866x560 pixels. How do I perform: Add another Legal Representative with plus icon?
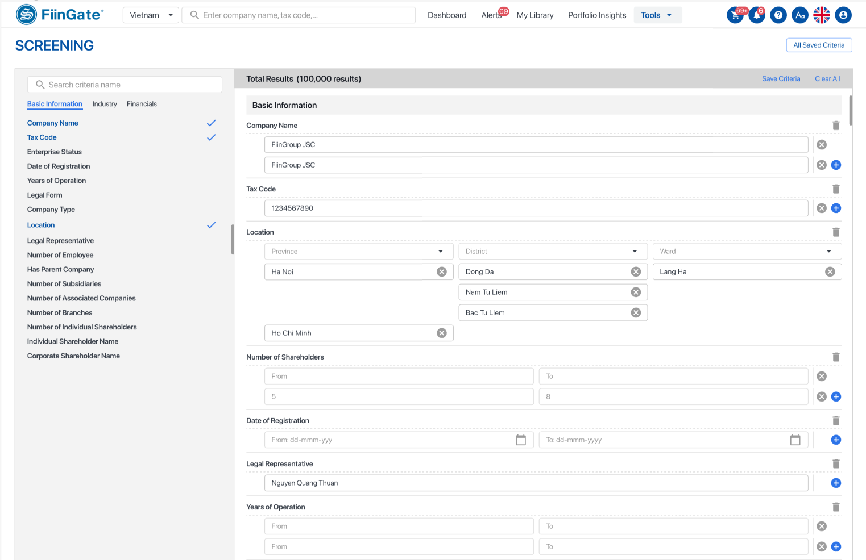(835, 483)
